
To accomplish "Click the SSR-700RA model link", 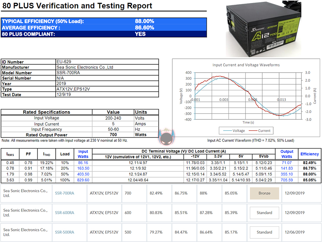I will [x=64, y=193].
